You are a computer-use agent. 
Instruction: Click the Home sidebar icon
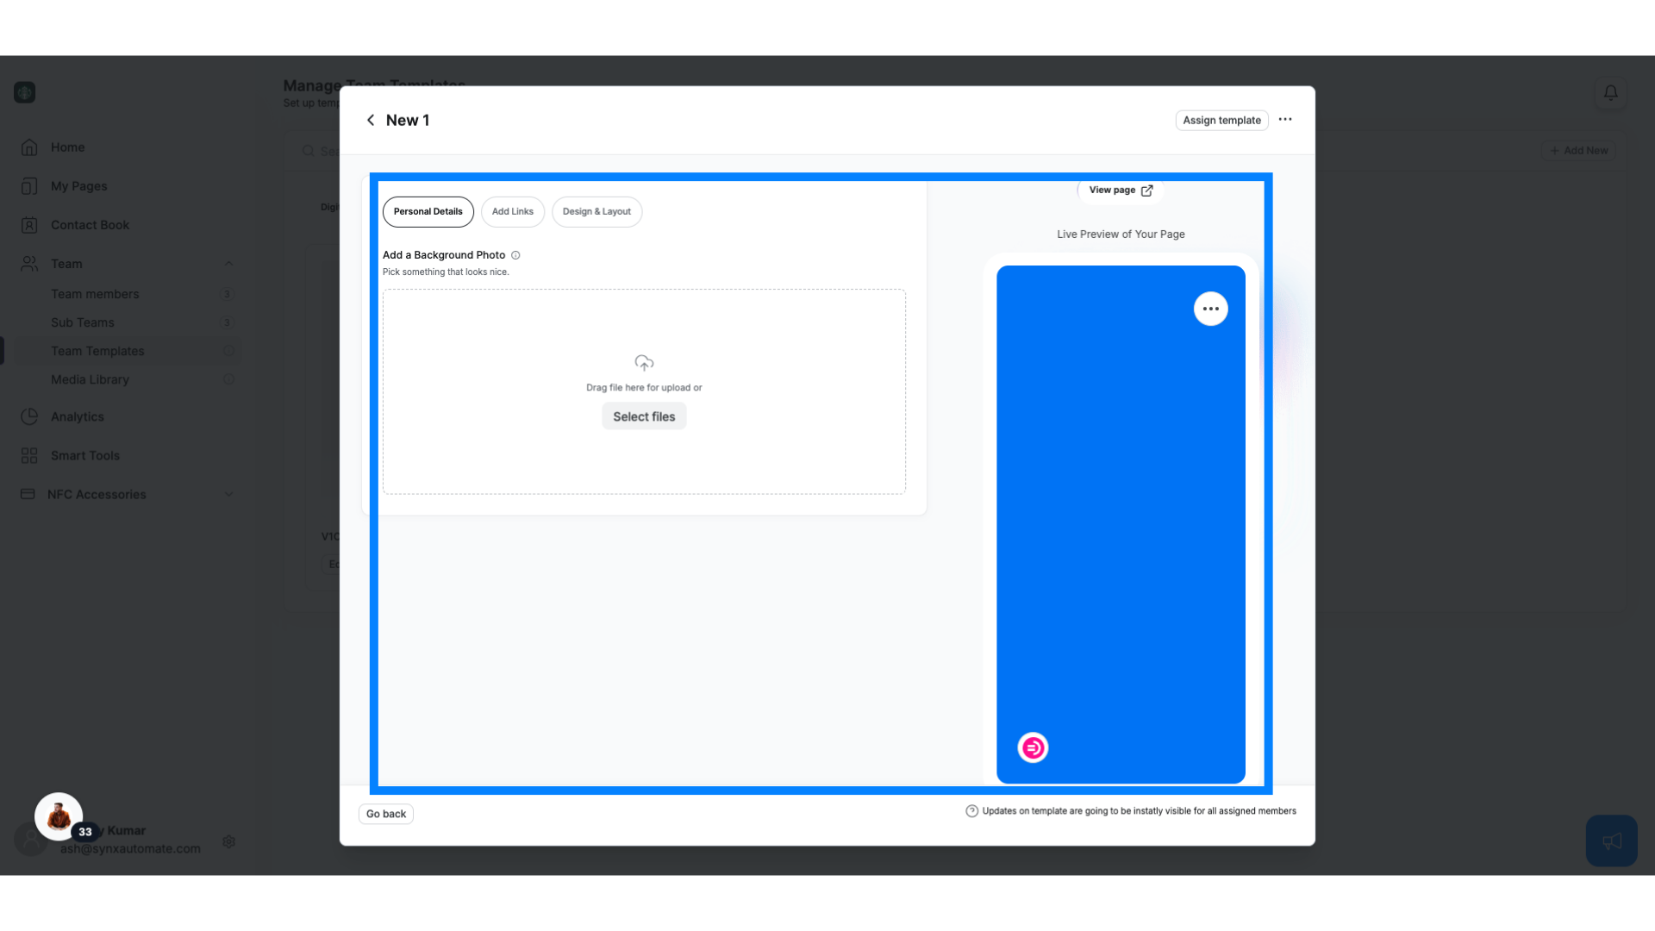29,147
